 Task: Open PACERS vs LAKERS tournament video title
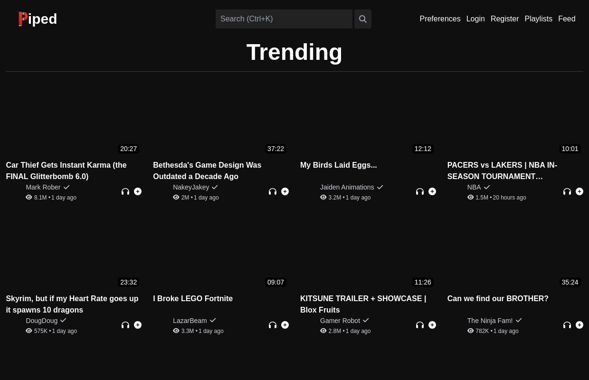(502, 171)
